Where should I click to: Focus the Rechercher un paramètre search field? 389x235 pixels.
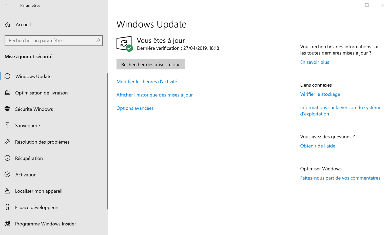(54, 41)
